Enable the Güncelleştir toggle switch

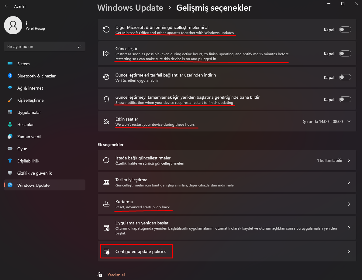(x=345, y=54)
